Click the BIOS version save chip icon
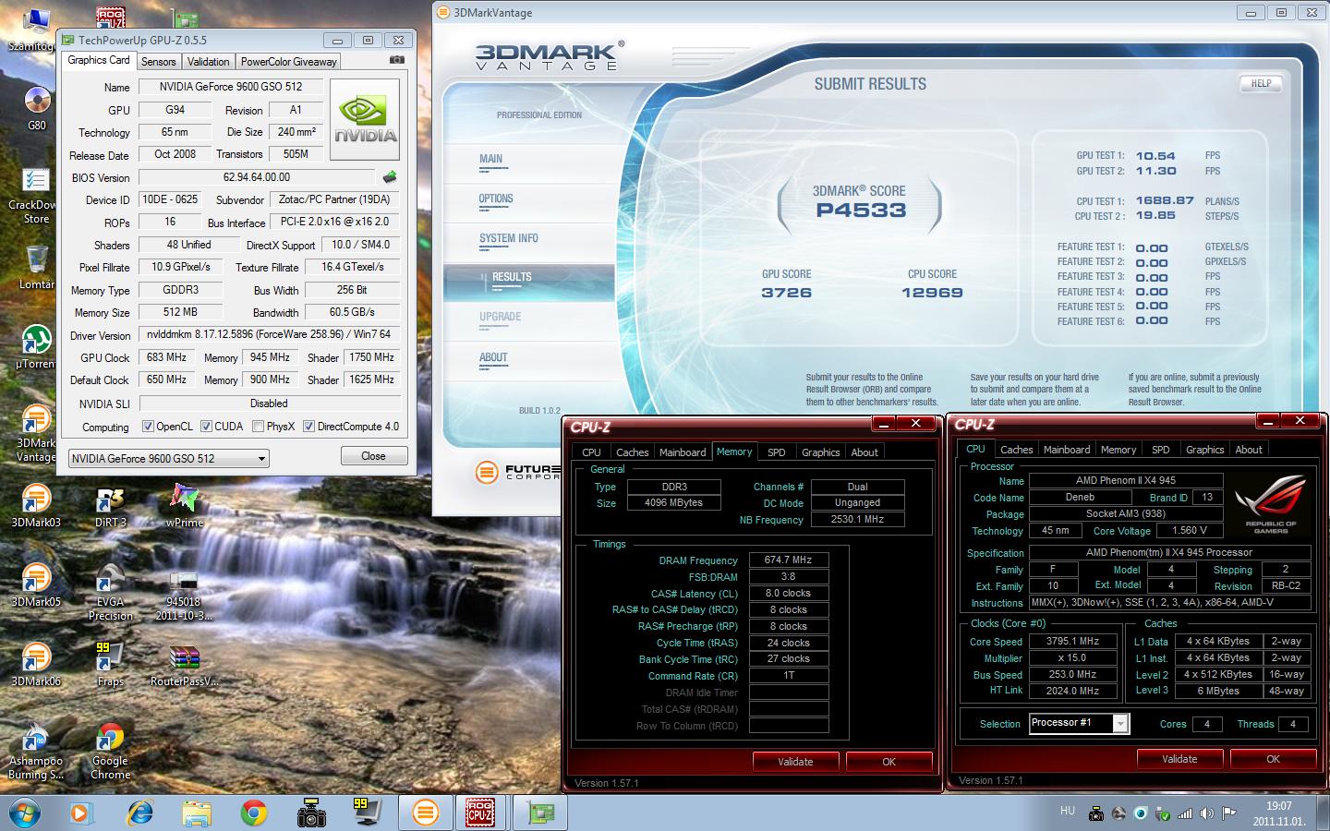1330x831 pixels. click(x=390, y=177)
